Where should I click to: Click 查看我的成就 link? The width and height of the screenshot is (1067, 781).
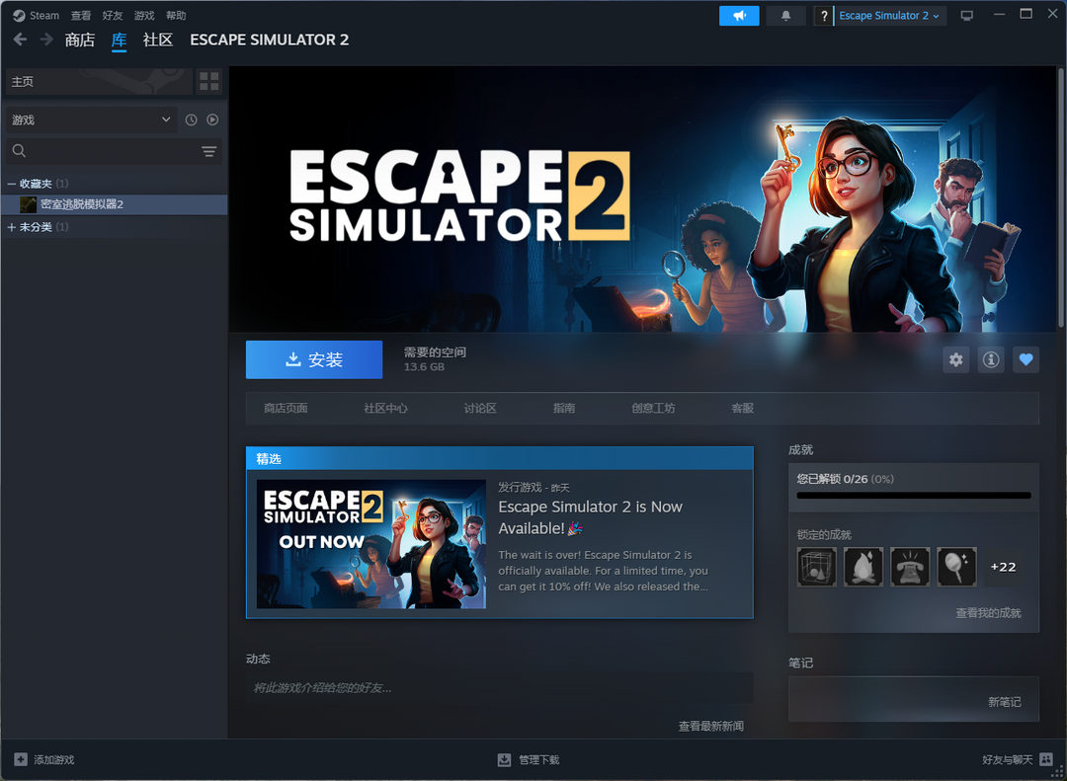coord(988,613)
